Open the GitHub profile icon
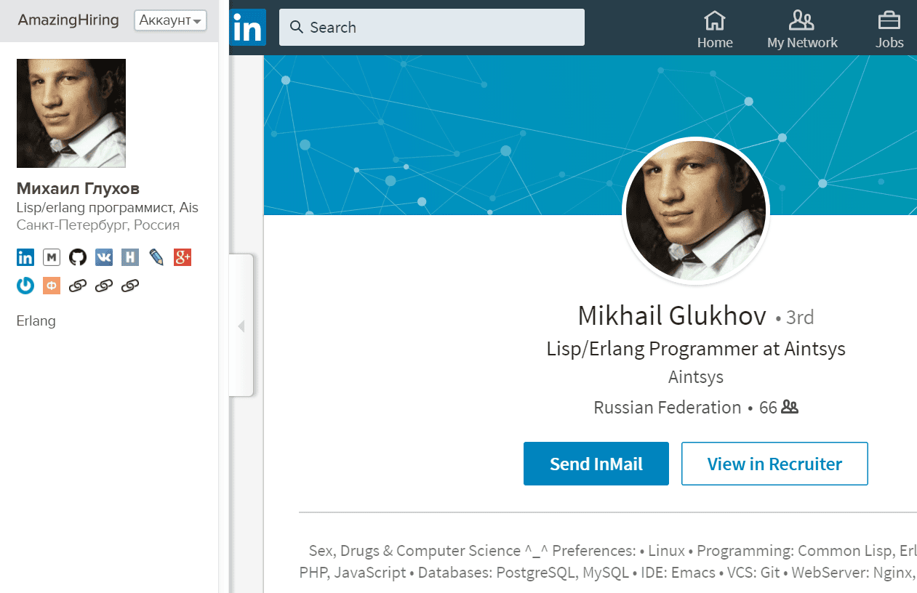This screenshot has width=917, height=593. [x=78, y=257]
